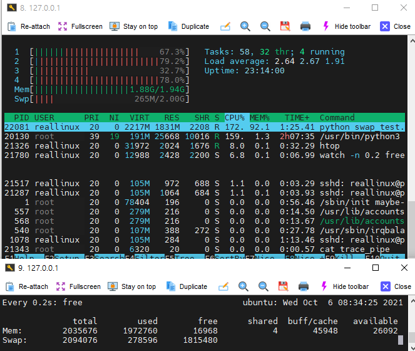The image size is (415, 351).
Task: Sort htop by the USER column header
Action: (44, 117)
